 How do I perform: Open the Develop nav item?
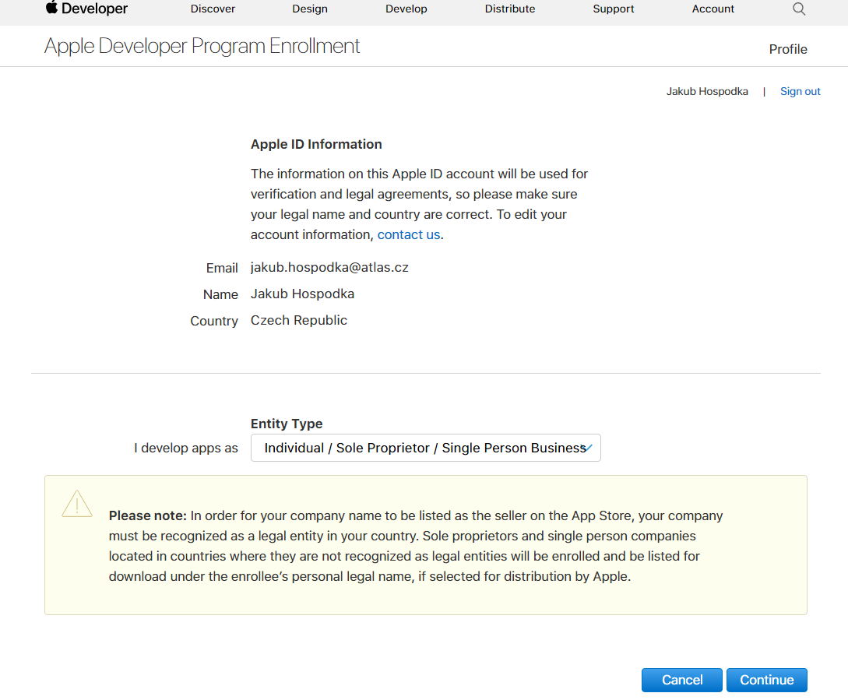406,9
